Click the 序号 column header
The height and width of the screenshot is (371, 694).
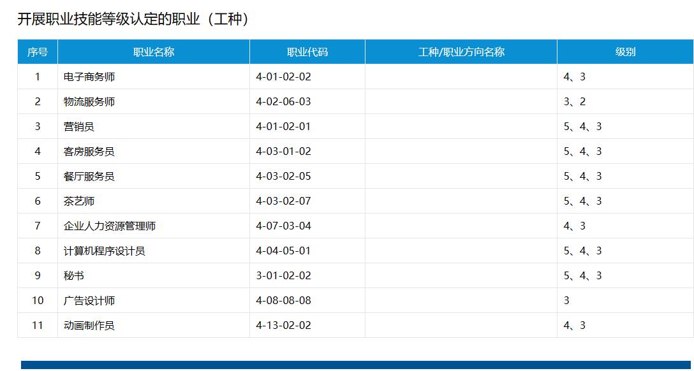(x=37, y=52)
